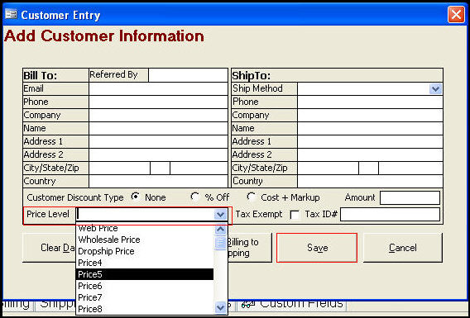
Task: Focus the ShipTo Company field
Action: pyautogui.click(x=370, y=115)
